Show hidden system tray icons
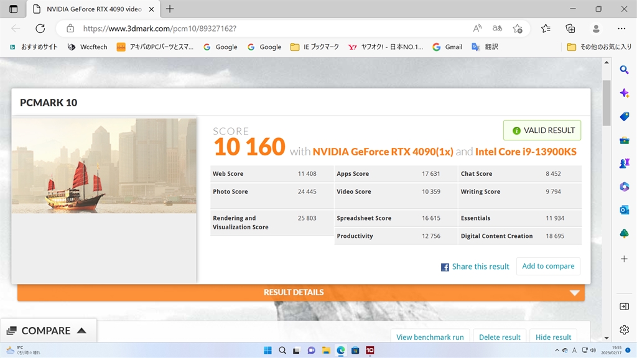This screenshot has height=358, width=637. pos(557,351)
